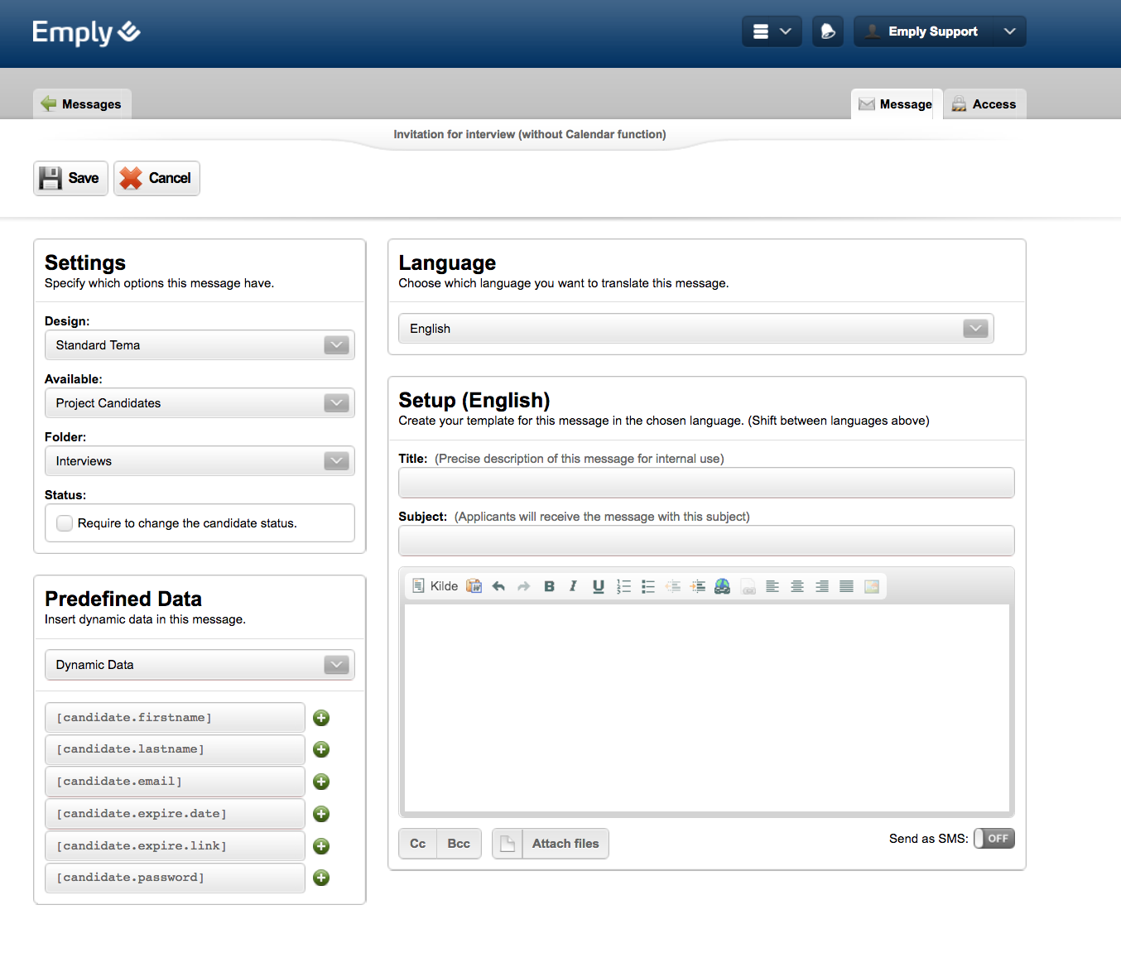This screenshot has height=953, width=1121.
Task: Switch to the Message tab
Action: point(896,104)
